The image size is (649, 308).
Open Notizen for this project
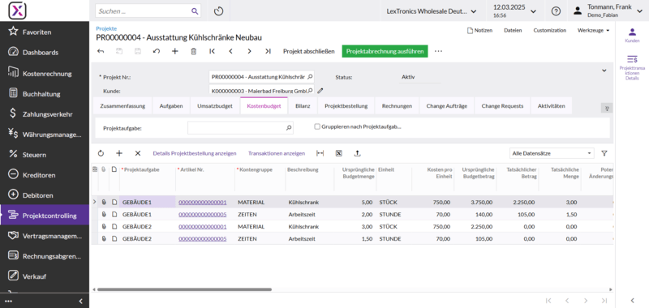[x=479, y=30]
